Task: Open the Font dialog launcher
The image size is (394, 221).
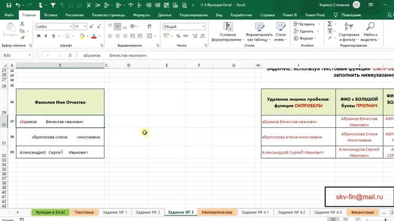Action: (102, 45)
